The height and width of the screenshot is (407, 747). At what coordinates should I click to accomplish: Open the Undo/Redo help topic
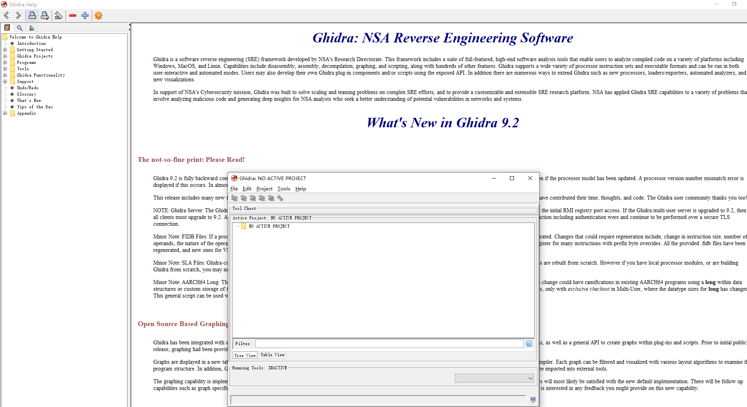[28, 88]
